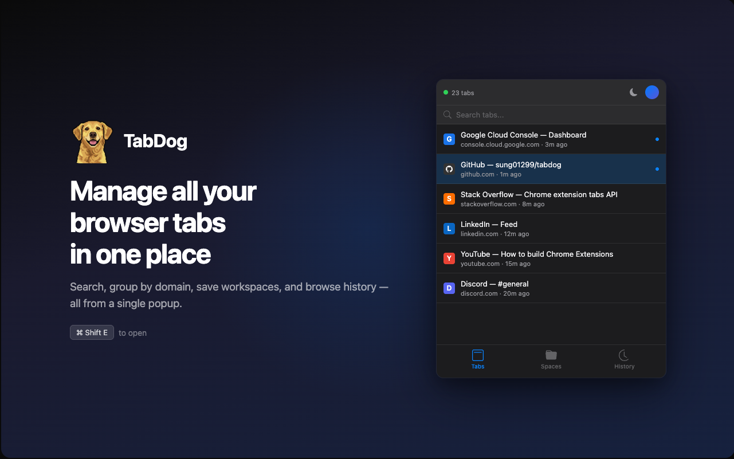Click the LinkedIn favicon

coord(449,228)
